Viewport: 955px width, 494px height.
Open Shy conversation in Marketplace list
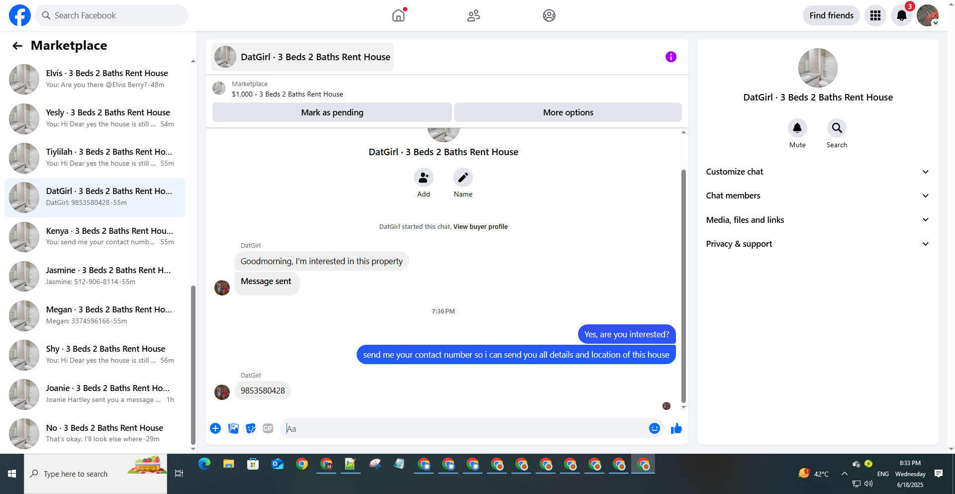95,355
